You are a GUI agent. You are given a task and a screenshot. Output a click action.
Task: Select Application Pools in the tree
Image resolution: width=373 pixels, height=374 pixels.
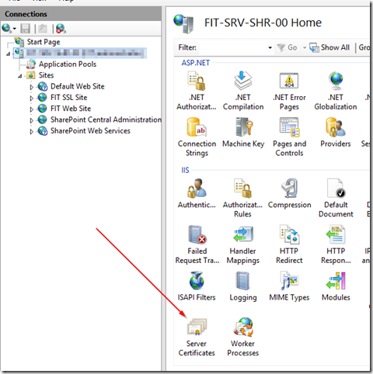pos(68,64)
